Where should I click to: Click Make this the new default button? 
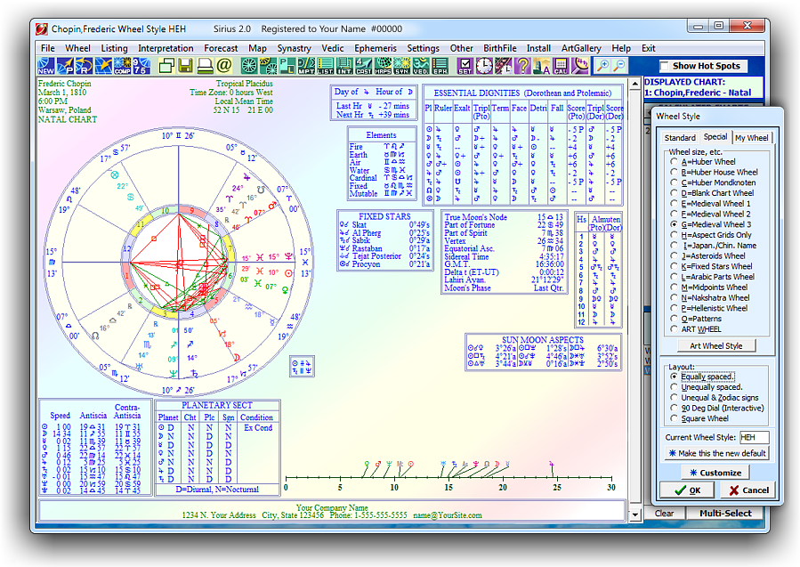coord(717,453)
